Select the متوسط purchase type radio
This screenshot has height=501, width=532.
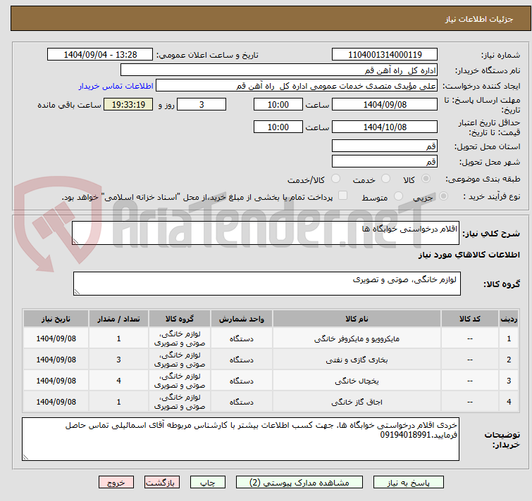(398, 196)
